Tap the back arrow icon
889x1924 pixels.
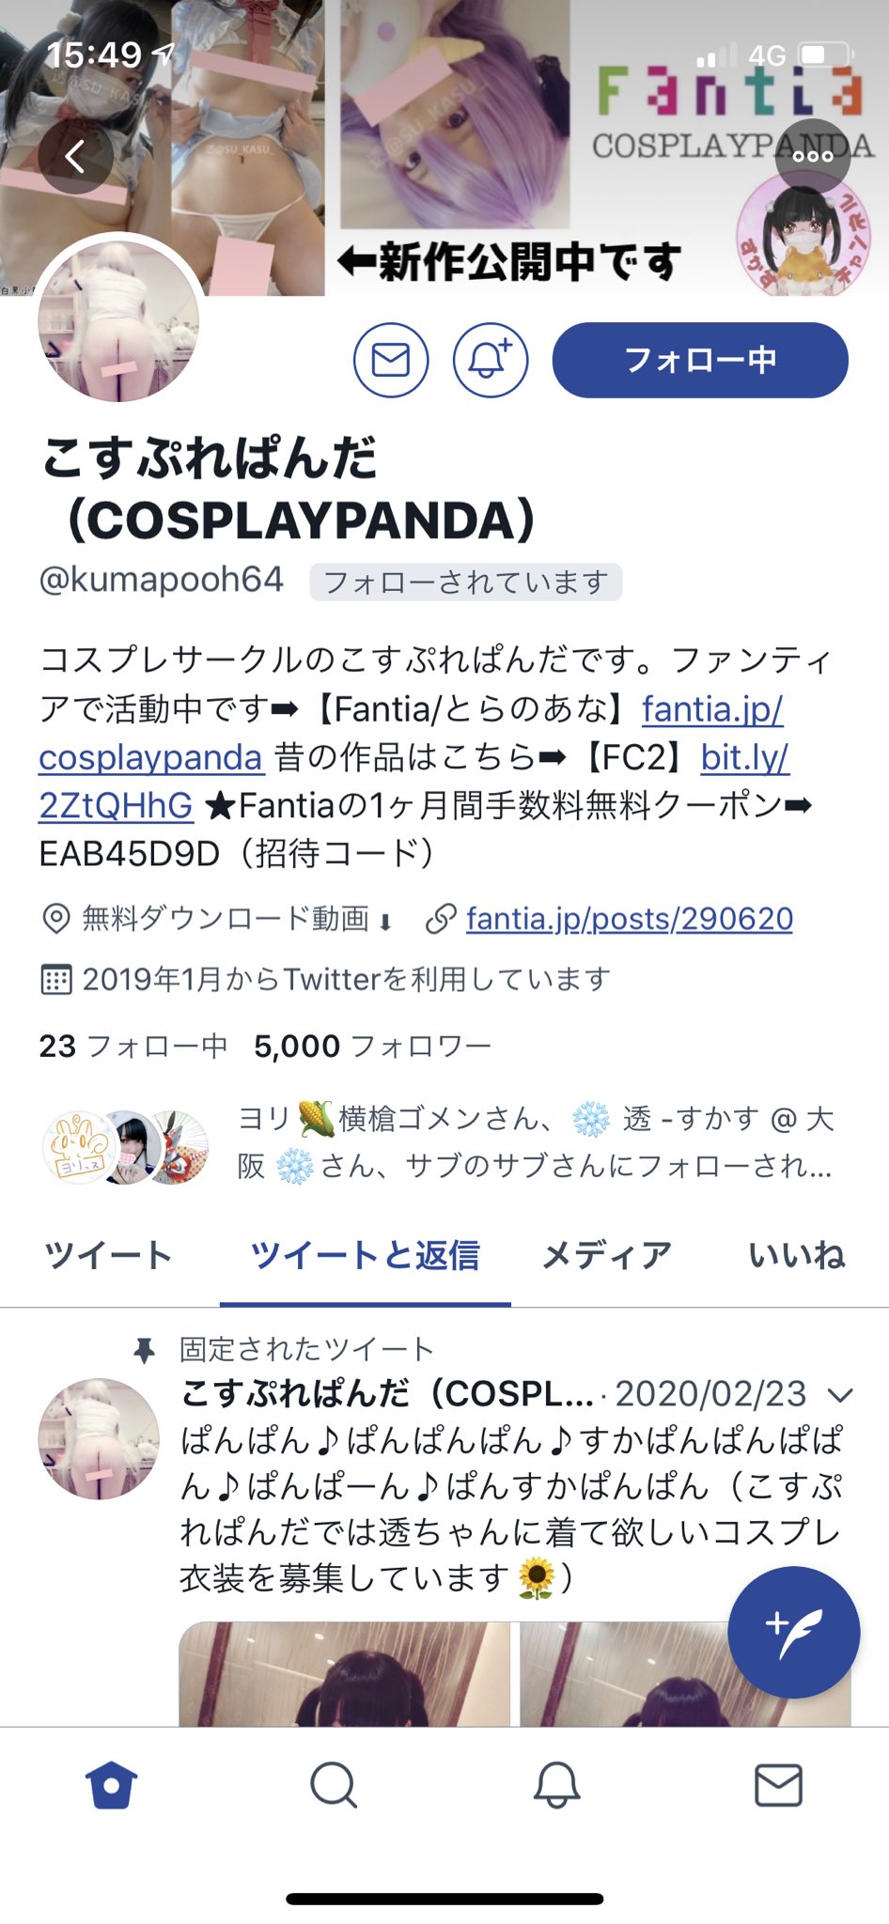click(75, 156)
